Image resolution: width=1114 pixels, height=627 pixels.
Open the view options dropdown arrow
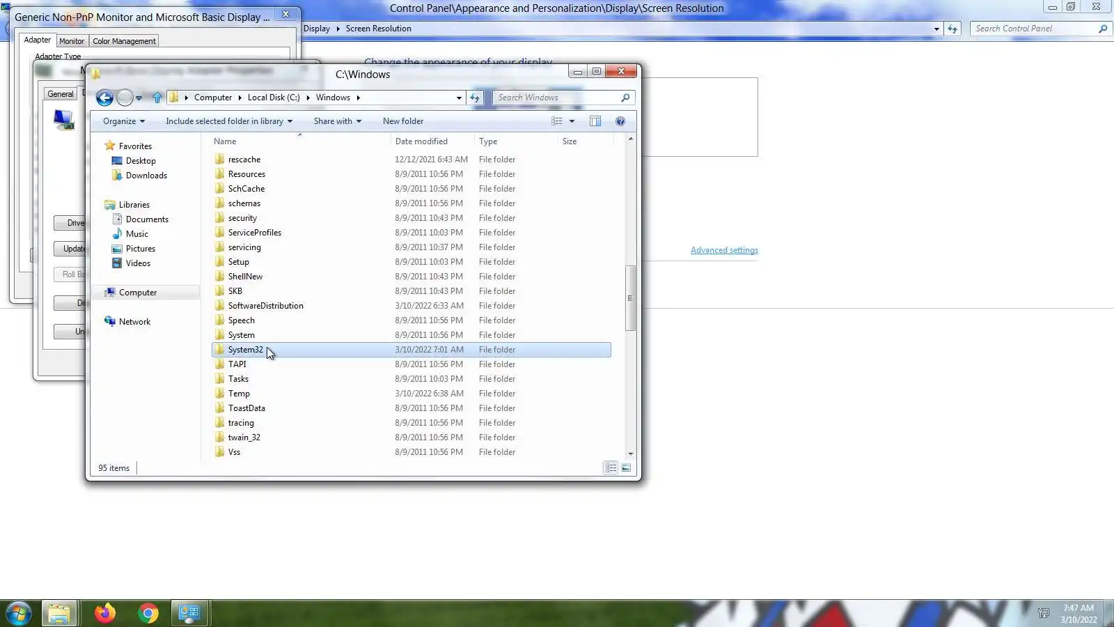(x=572, y=121)
